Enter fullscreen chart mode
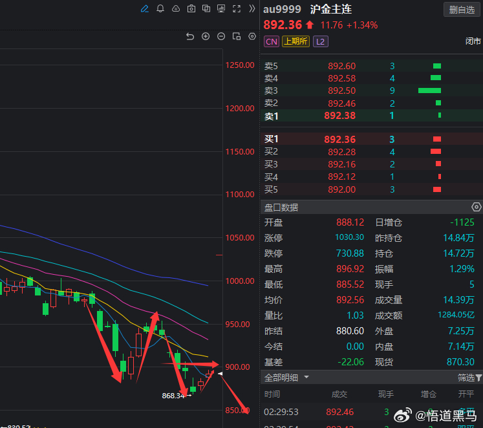 (x=237, y=8)
